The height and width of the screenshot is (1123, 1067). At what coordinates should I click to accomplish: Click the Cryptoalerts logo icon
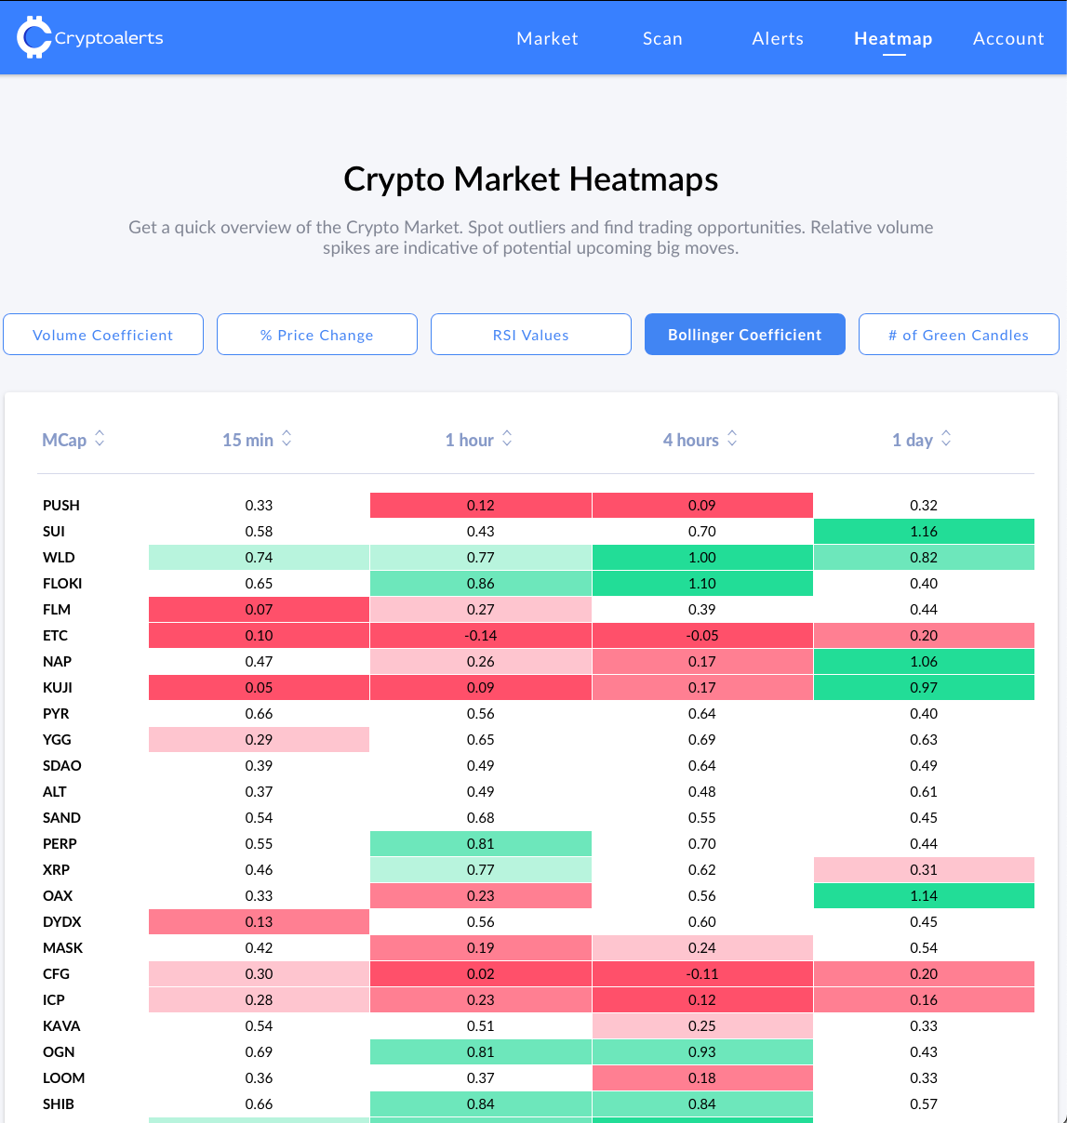pos(33,37)
